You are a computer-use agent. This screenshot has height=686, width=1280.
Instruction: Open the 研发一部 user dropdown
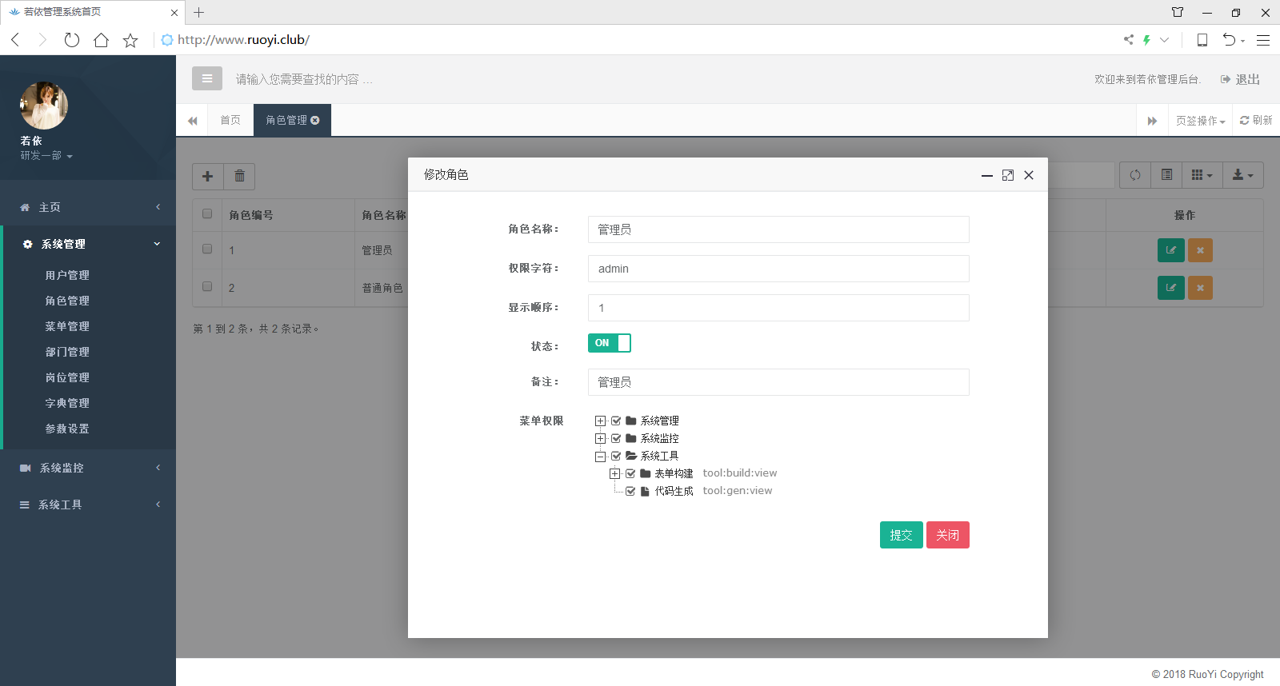46,156
